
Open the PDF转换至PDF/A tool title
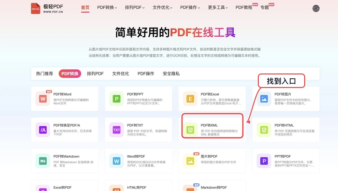[x=67, y=125]
